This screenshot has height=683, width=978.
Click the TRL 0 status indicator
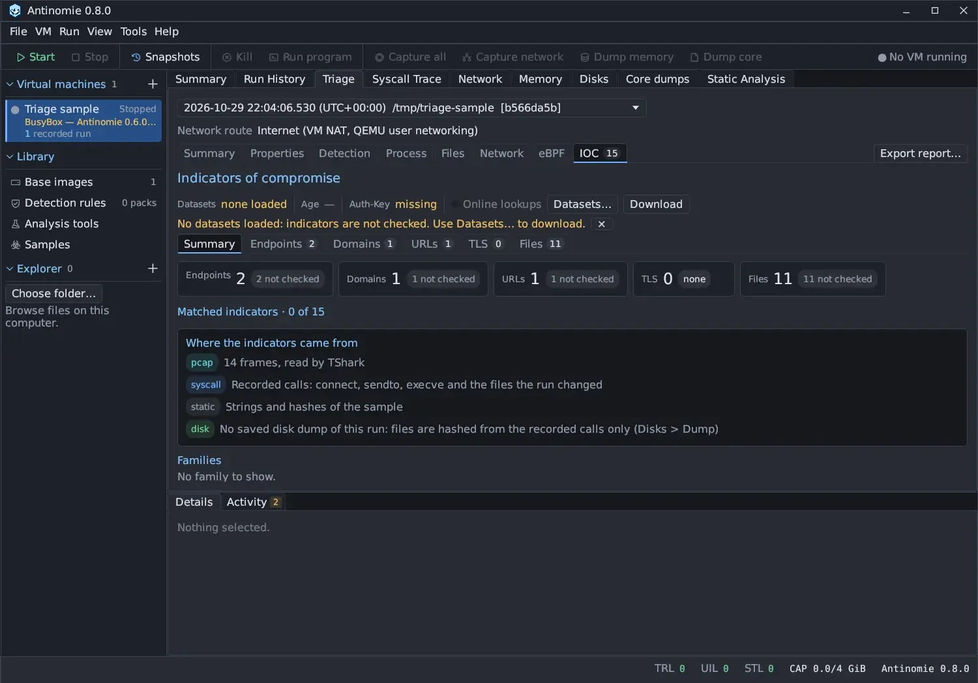tap(670, 669)
